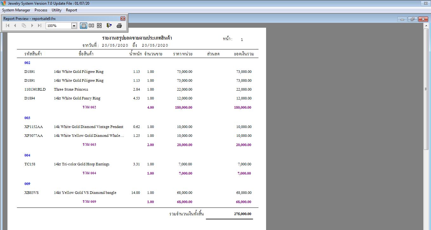This screenshot has width=431, height=230.
Task: Click product code TC158
Action: click(30, 164)
